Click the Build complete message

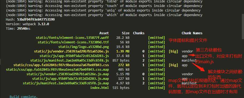(x=24, y=97)
